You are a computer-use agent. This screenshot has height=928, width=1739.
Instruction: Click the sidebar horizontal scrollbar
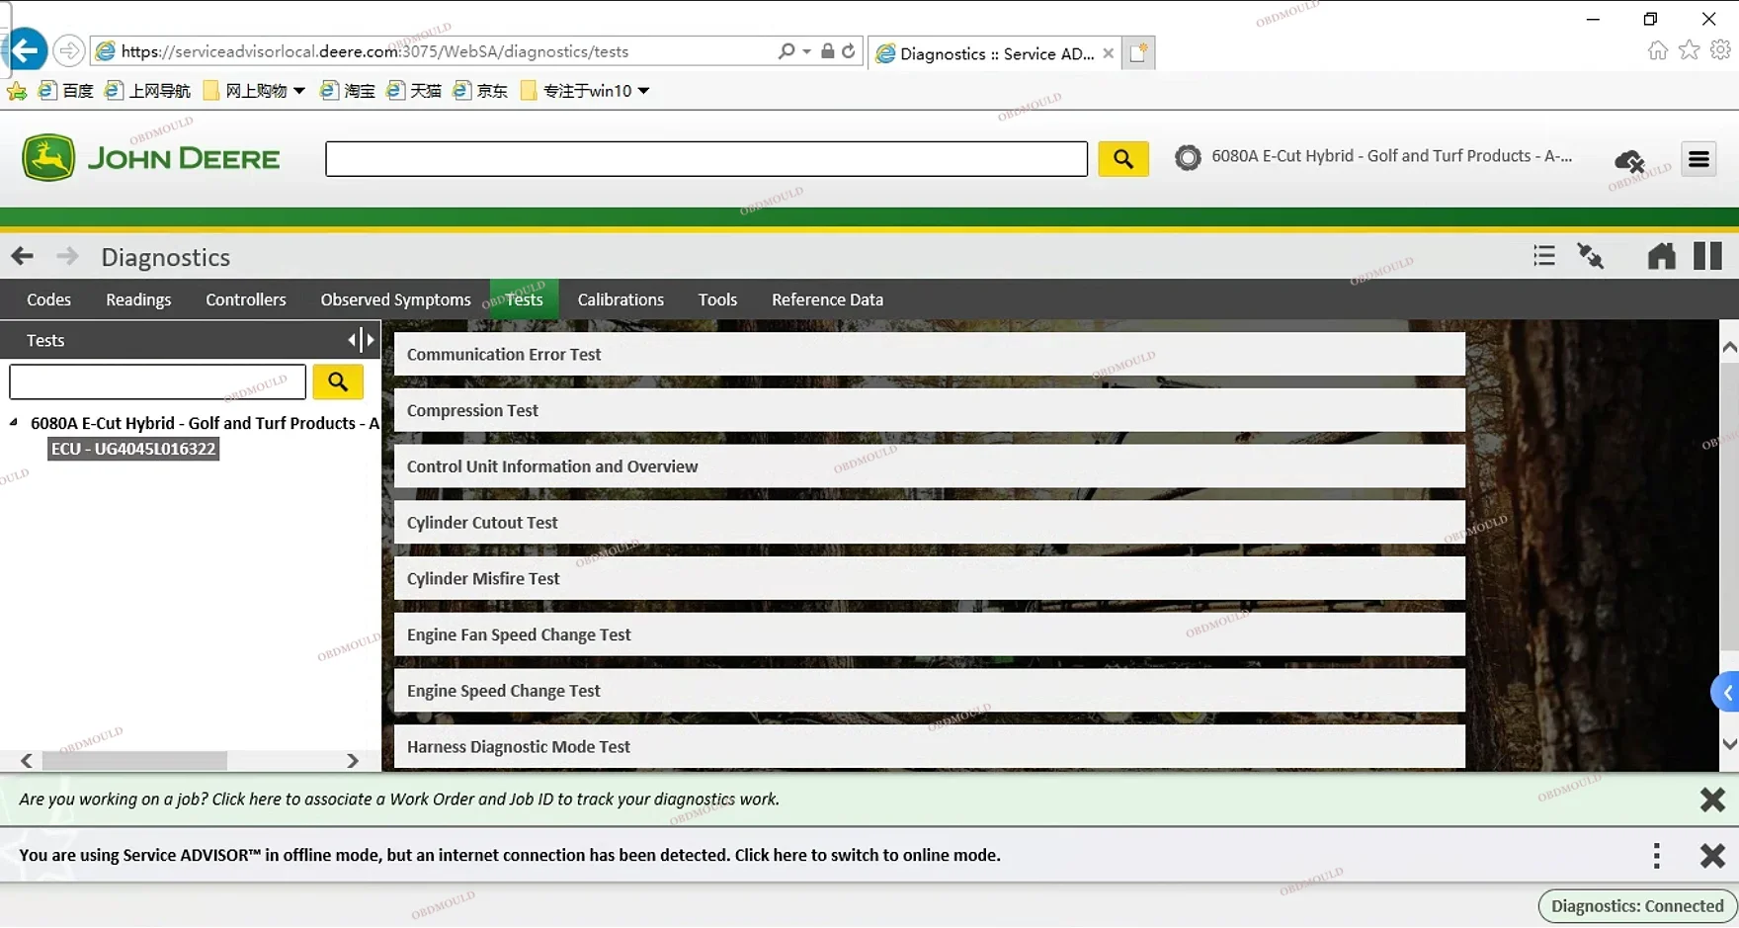click(134, 761)
